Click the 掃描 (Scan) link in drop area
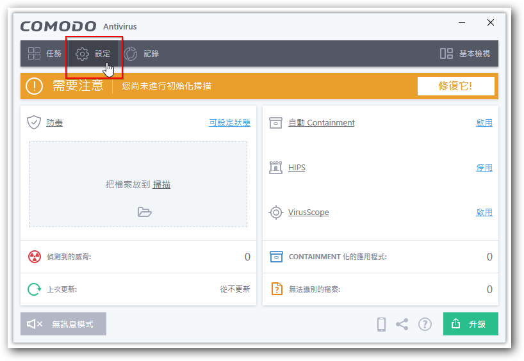 coord(161,184)
